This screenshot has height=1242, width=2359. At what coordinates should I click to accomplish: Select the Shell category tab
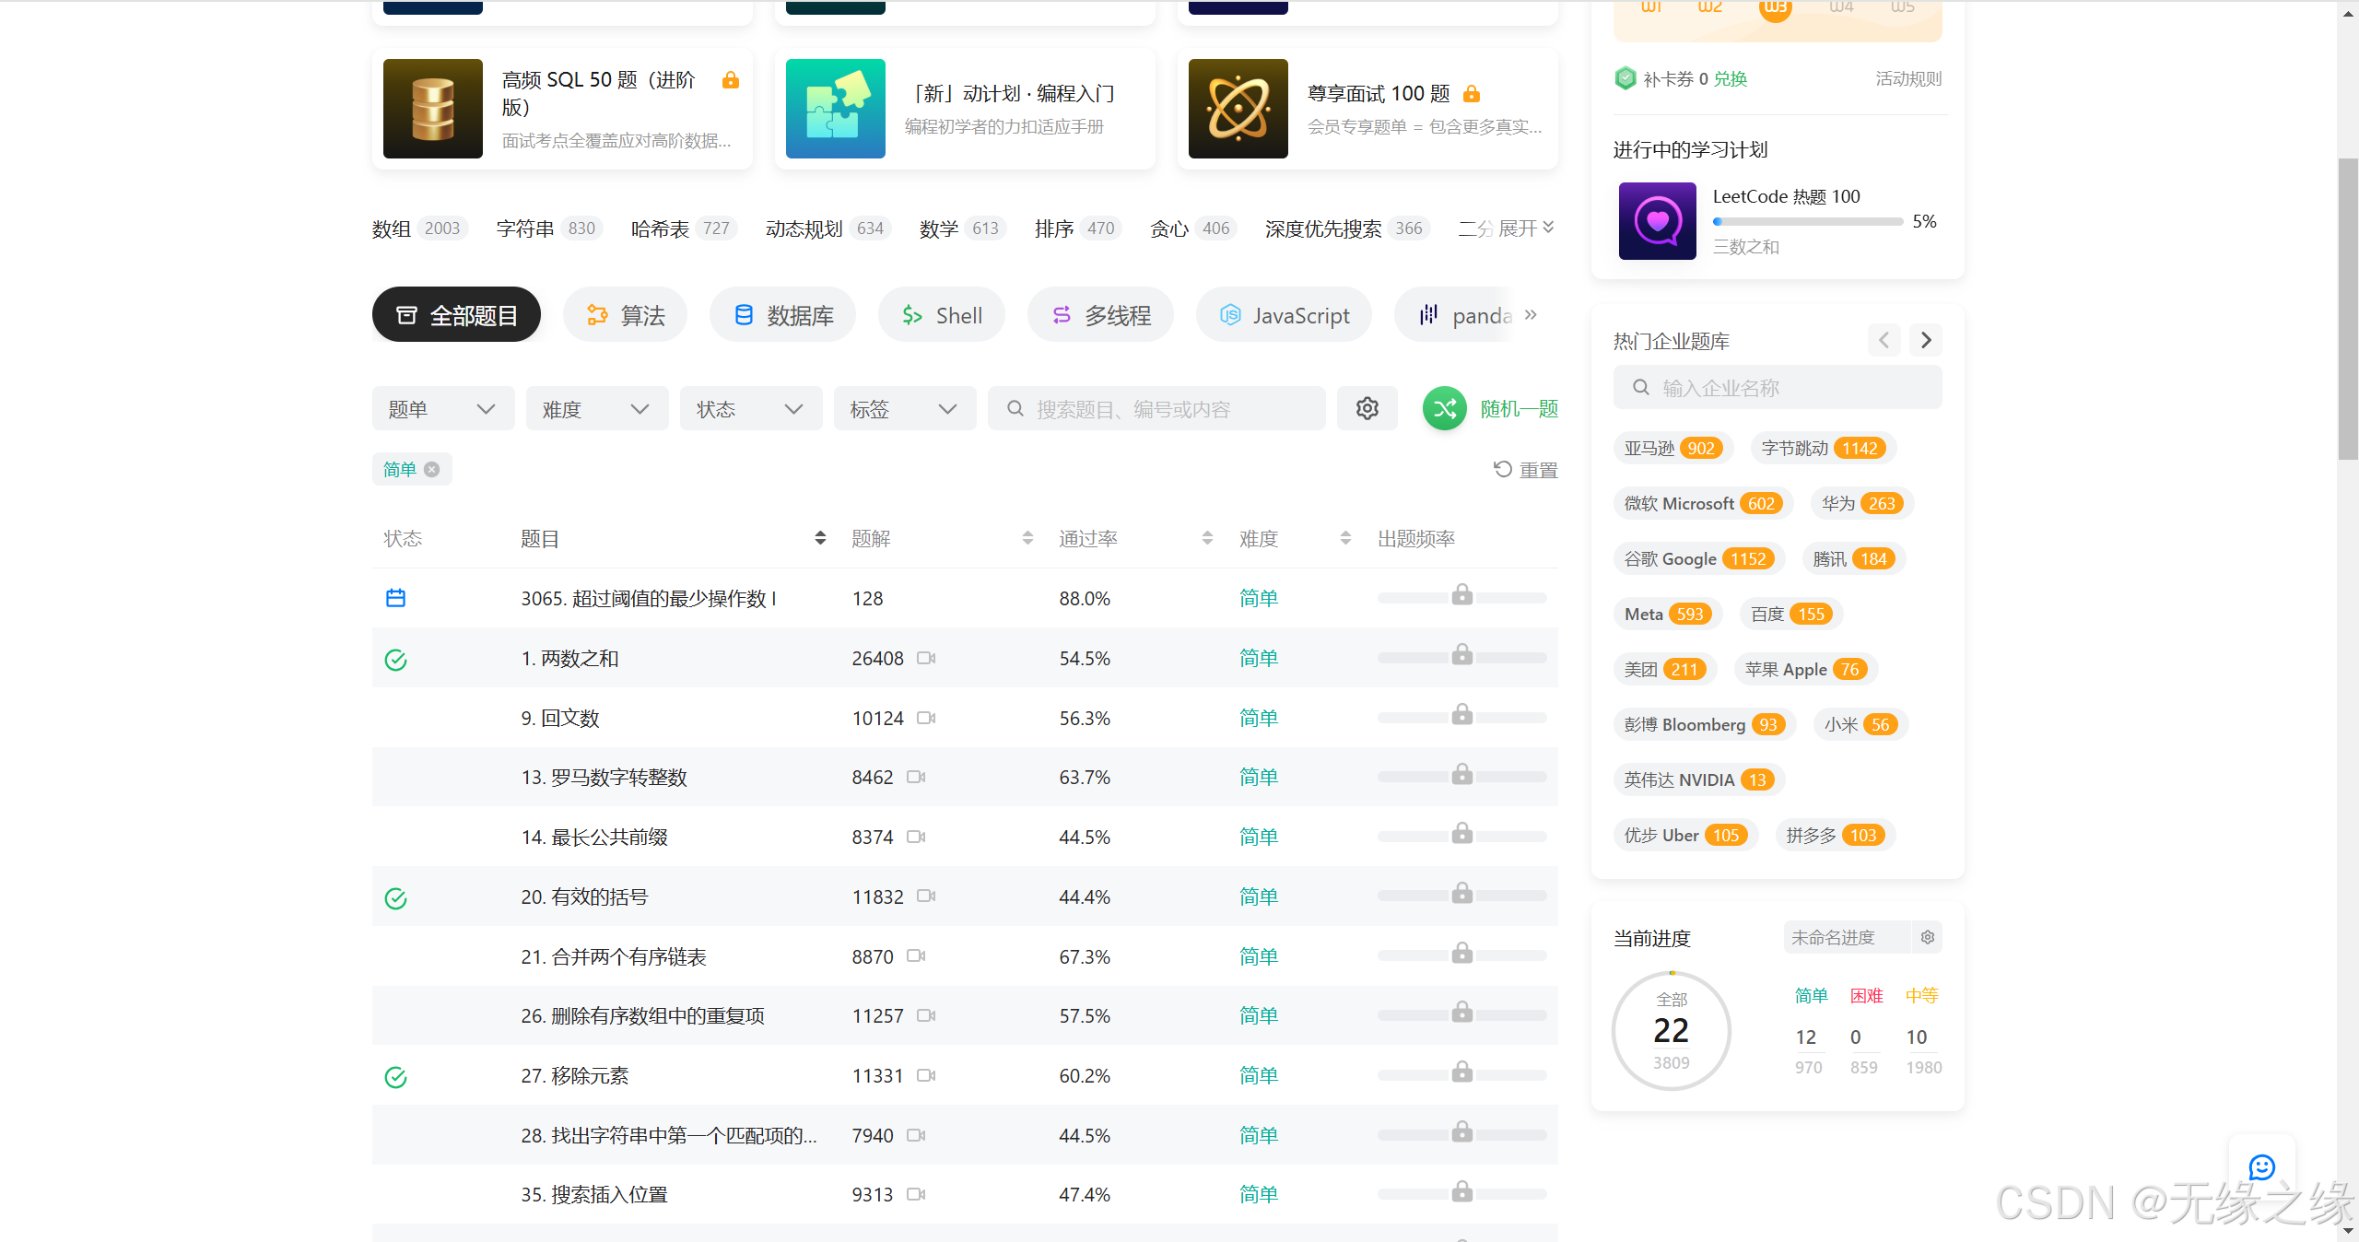click(941, 315)
